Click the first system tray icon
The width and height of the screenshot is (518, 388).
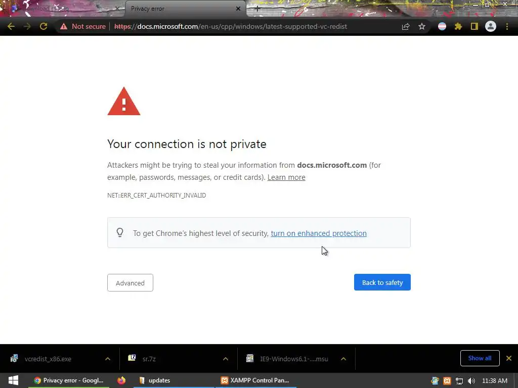[435, 381]
